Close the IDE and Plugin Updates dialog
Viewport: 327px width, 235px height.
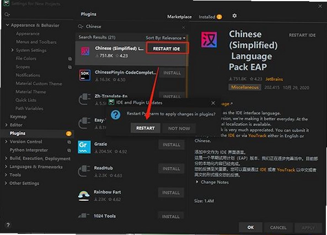213,103
